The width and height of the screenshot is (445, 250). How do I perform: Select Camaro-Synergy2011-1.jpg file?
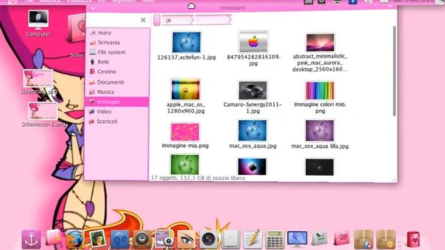click(x=252, y=97)
